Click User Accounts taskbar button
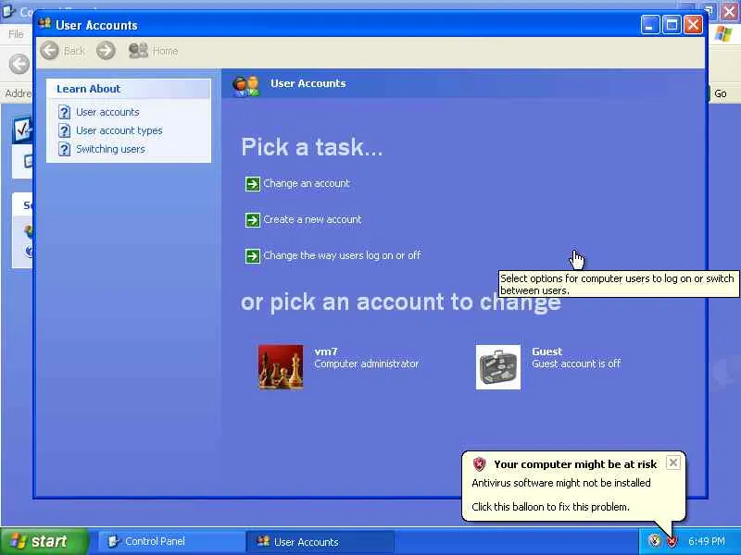The height and width of the screenshot is (555, 741). (x=320, y=542)
